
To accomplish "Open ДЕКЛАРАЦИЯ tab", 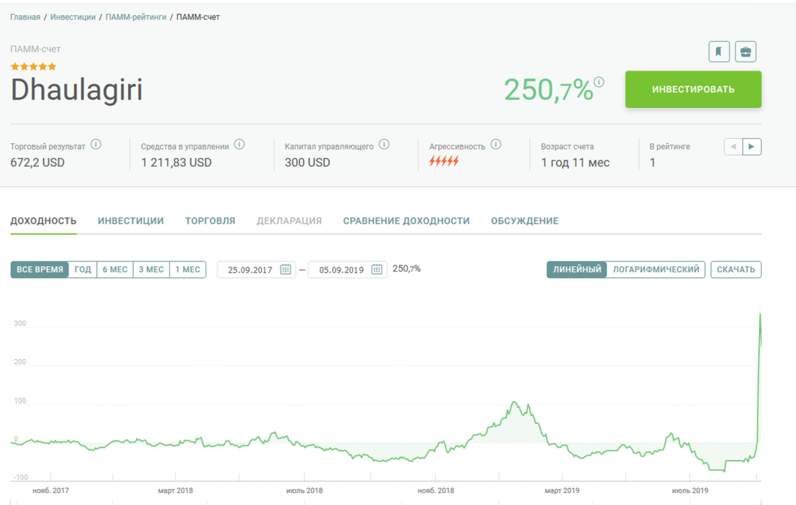I will pos(290,221).
